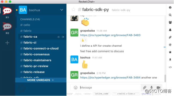Click baohua BA avatar in chat
This screenshot has height=96, width=174.
tap(74, 59)
